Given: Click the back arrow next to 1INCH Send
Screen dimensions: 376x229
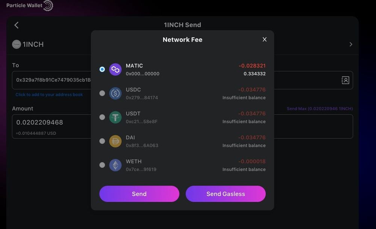Looking at the screenshot, I should (x=16, y=25).
